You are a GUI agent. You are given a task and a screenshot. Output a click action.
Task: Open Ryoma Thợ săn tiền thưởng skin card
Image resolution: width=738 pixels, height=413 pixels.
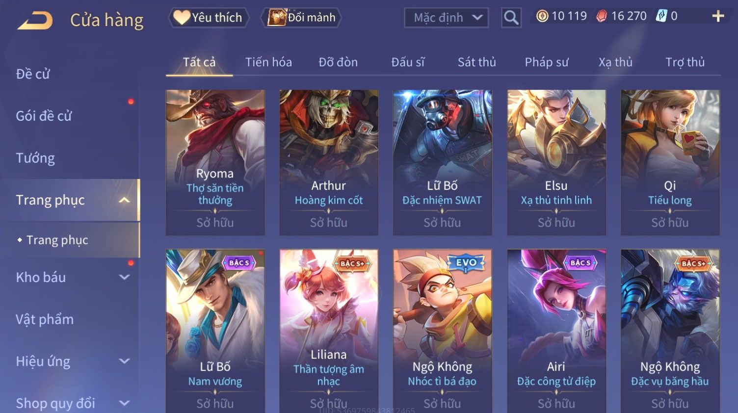215,162
